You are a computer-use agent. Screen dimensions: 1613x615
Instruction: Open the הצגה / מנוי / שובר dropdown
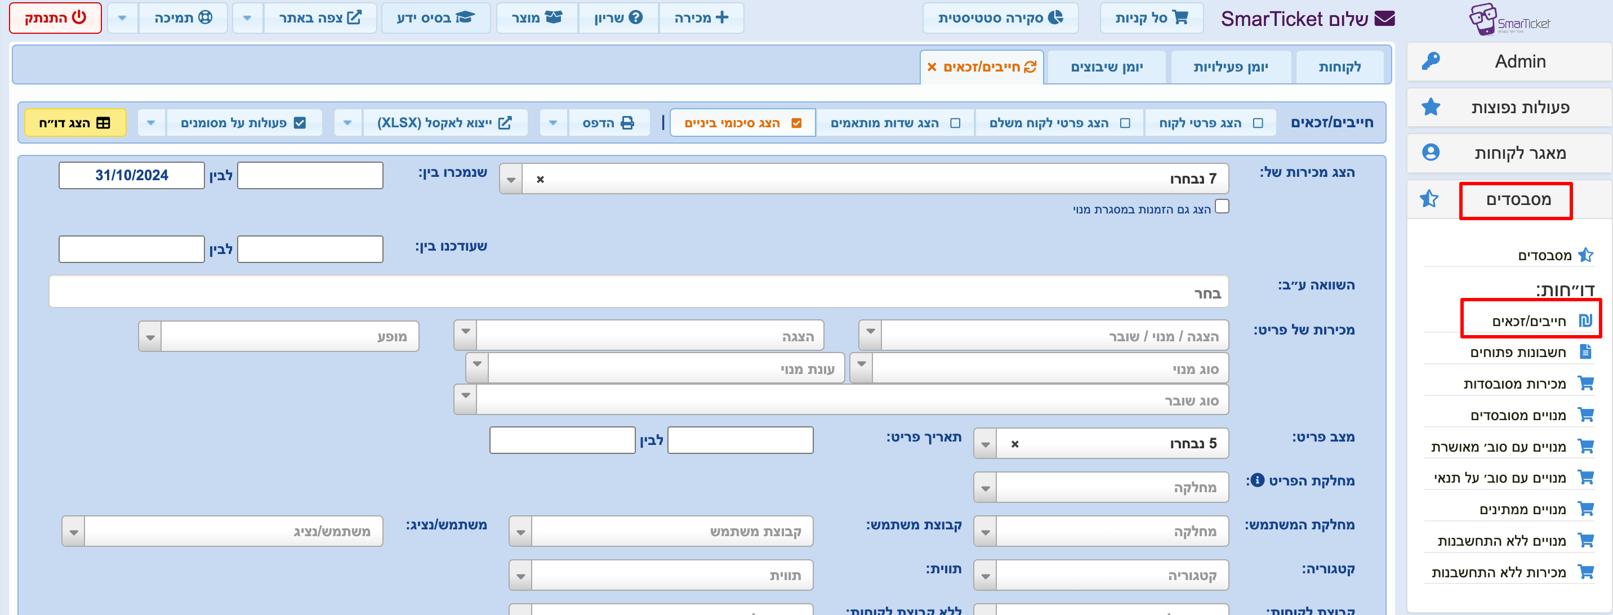(x=1043, y=336)
